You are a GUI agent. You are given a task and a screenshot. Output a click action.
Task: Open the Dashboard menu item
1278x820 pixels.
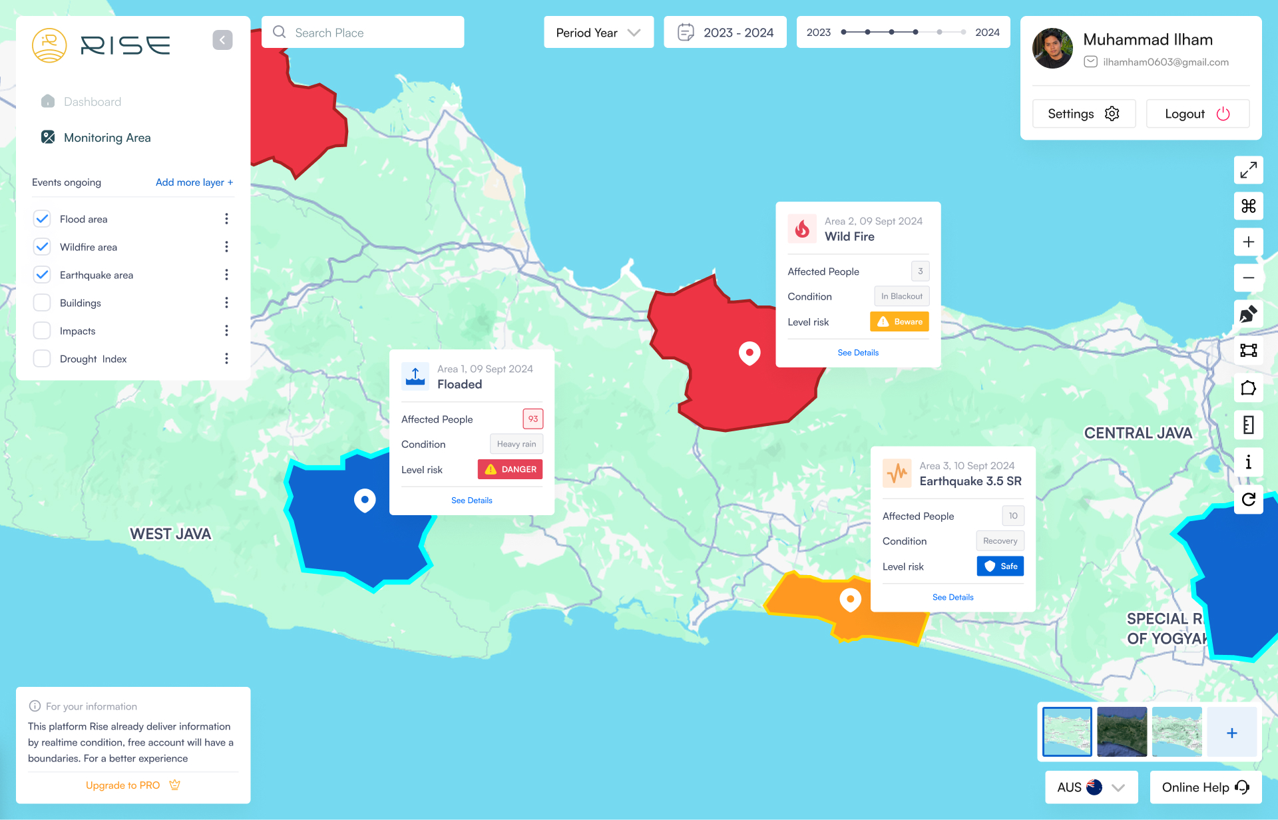(92, 102)
